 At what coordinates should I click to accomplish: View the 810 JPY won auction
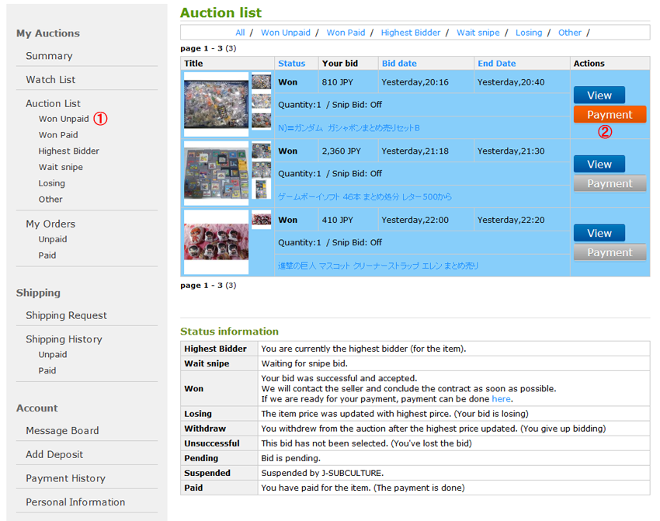point(599,96)
